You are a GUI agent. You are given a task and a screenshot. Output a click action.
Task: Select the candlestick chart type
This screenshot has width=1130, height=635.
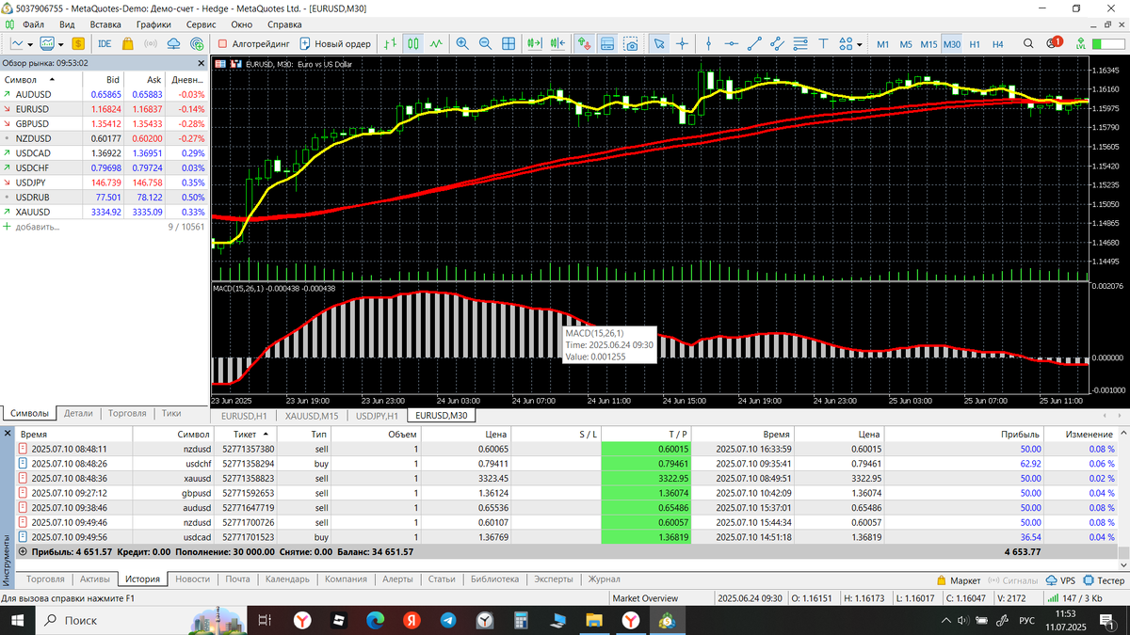click(x=413, y=43)
